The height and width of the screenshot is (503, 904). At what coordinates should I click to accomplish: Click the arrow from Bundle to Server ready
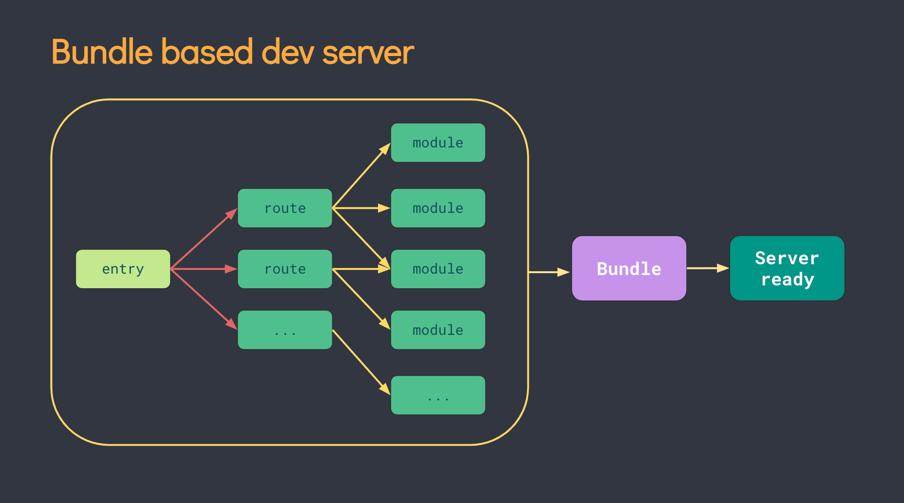707,268
